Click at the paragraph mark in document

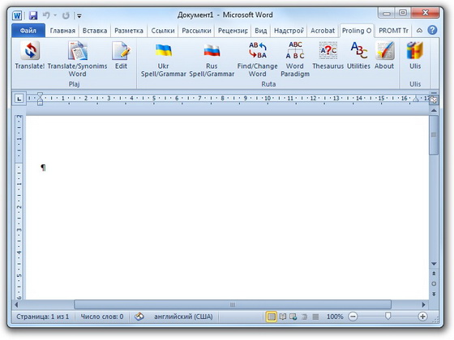(43, 168)
